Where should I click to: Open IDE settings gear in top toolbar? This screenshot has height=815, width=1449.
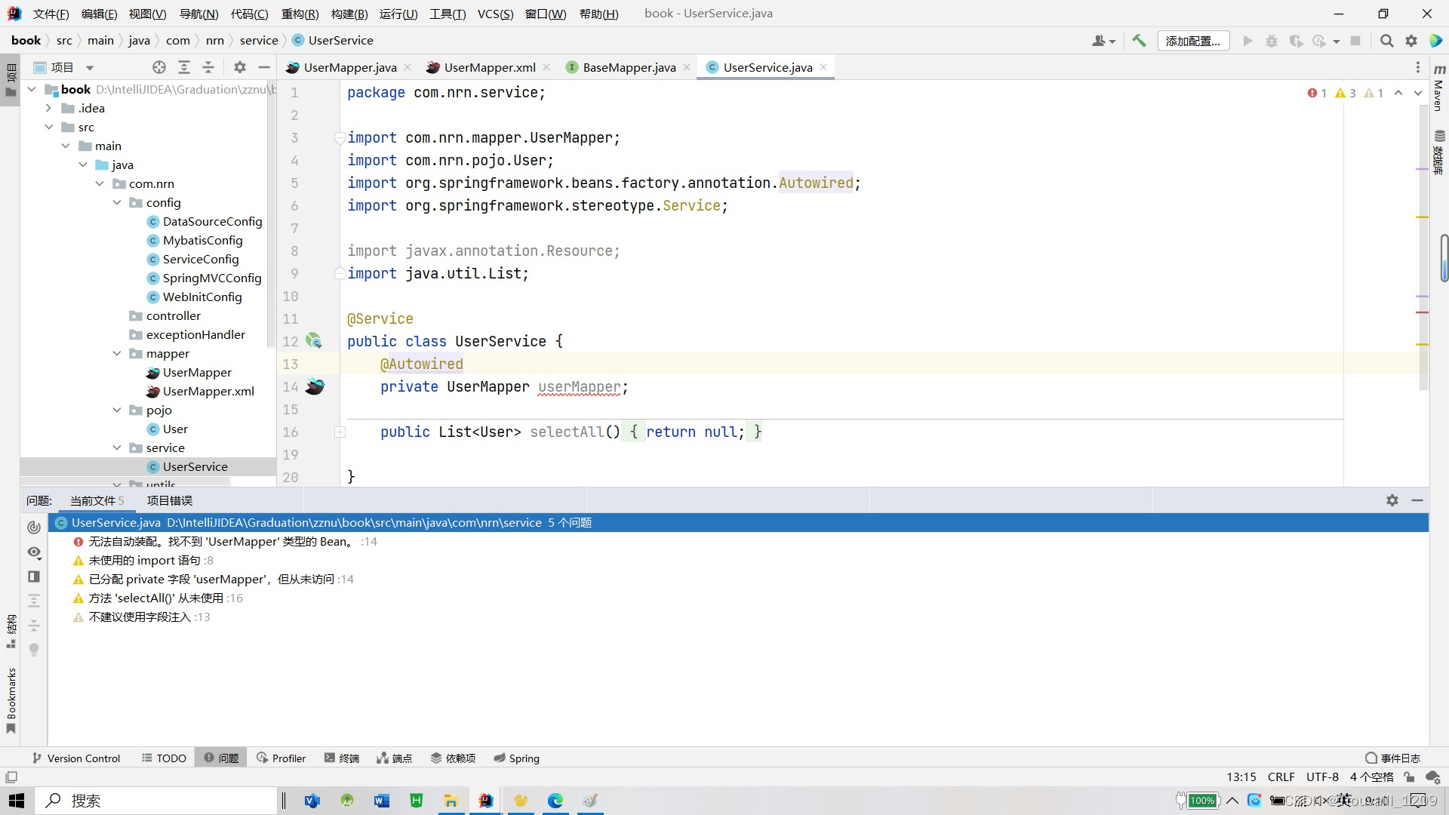point(1411,41)
